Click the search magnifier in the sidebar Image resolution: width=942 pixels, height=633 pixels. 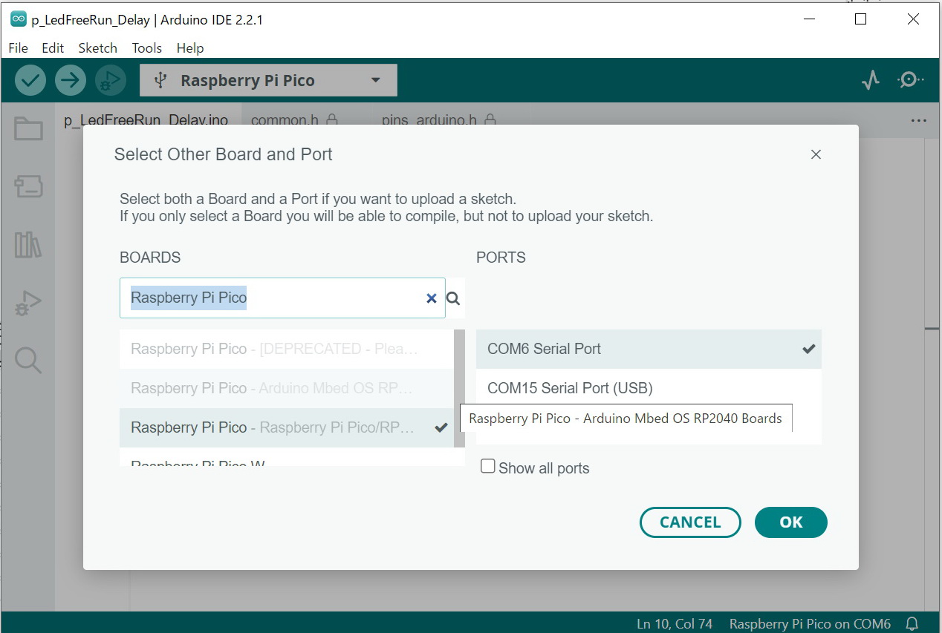tap(28, 361)
